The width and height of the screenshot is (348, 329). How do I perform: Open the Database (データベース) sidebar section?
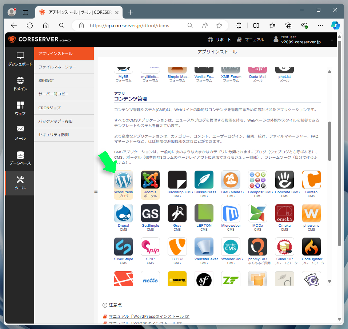click(20, 158)
